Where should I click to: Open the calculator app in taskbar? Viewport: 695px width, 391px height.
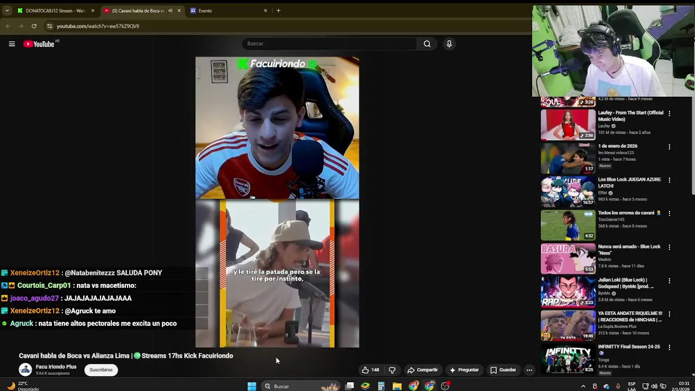[381, 386]
